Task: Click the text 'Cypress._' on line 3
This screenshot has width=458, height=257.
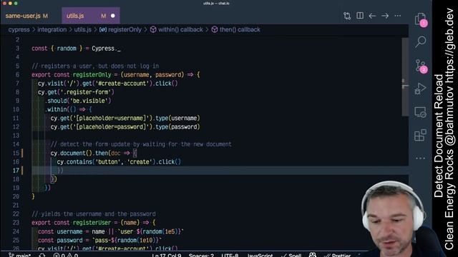Action: tap(106, 49)
